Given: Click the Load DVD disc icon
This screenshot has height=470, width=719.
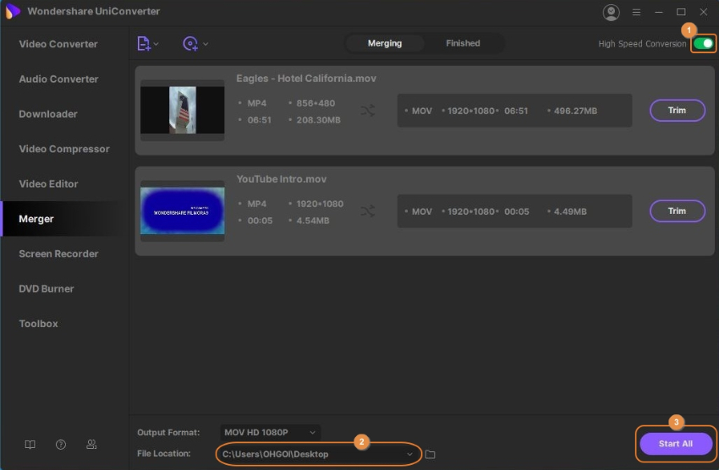Looking at the screenshot, I should [191, 44].
